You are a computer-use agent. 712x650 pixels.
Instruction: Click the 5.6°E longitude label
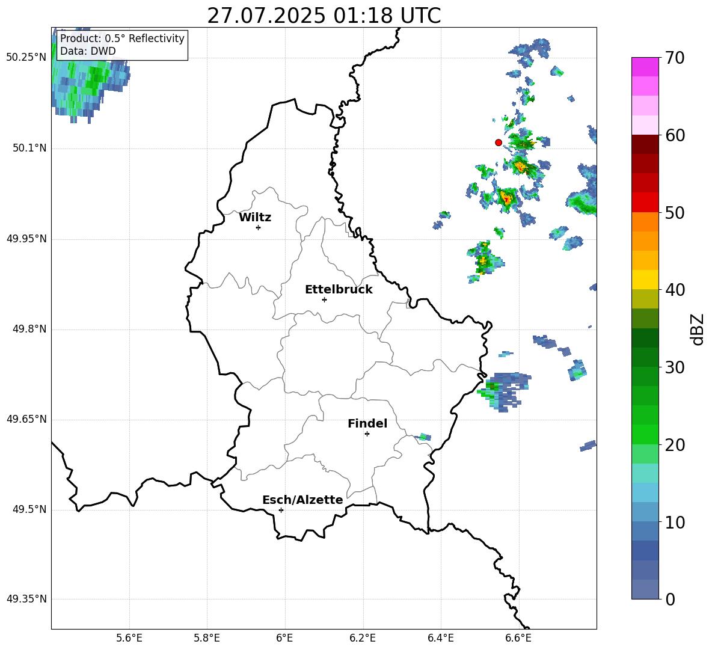point(129,638)
